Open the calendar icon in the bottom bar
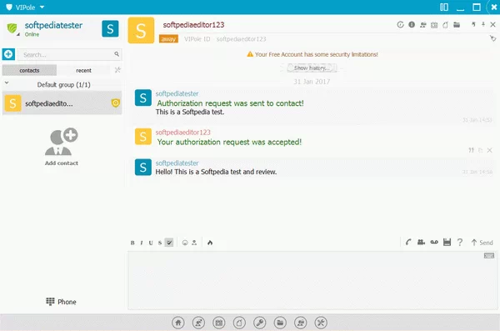 (218, 323)
